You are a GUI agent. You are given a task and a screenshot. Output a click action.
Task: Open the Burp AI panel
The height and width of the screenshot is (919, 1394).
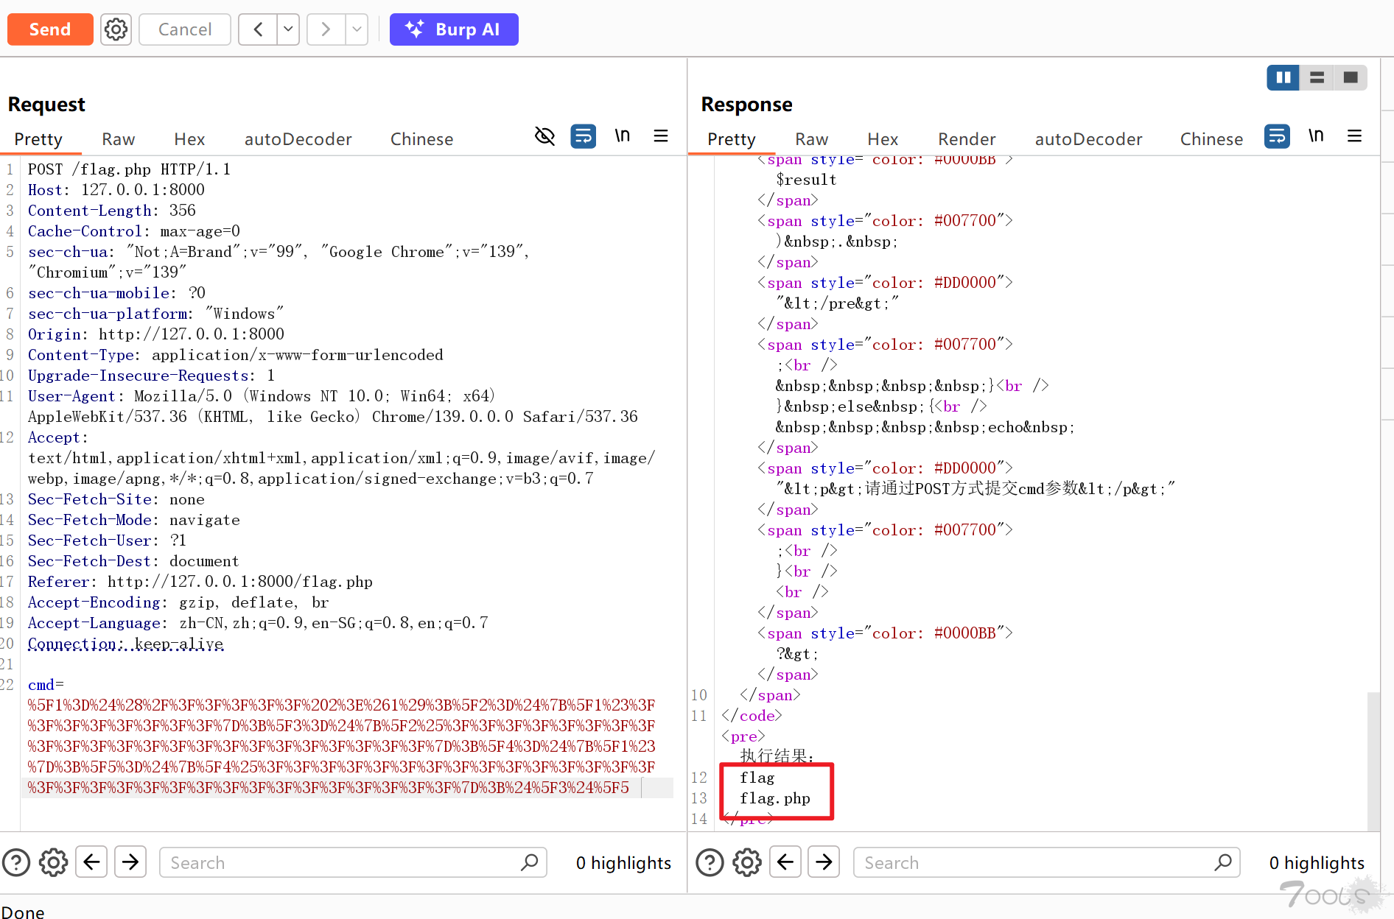pyautogui.click(x=454, y=29)
